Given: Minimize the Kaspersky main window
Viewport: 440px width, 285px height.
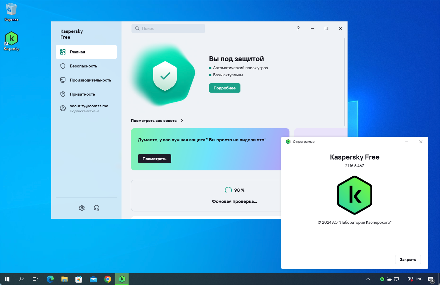Looking at the screenshot, I should [312, 28].
